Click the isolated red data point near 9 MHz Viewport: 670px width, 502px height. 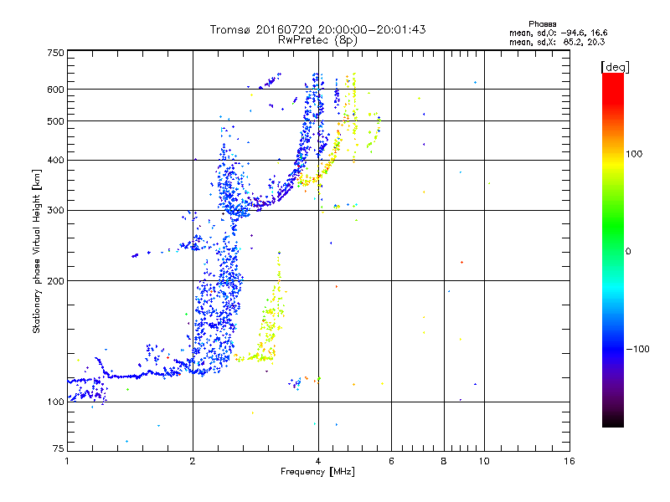point(462,263)
